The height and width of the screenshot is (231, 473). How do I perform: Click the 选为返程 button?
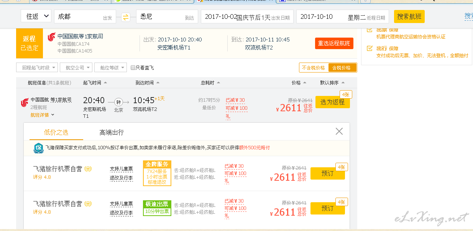(333, 102)
